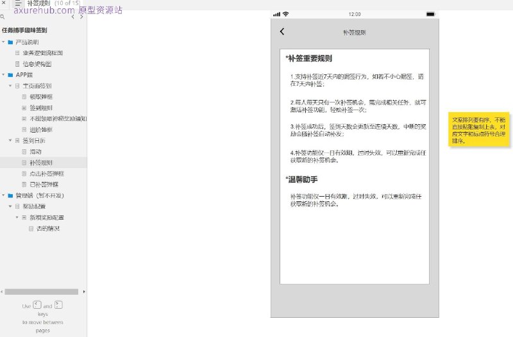
Task: Open the 不能领取神秘奖励通知 page
Action: (x=58, y=119)
